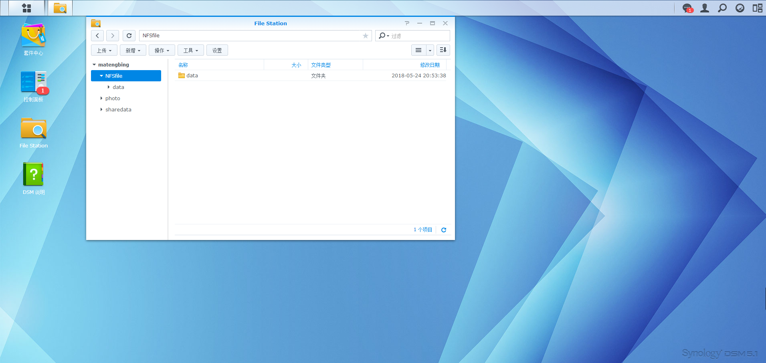This screenshot has width=766, height=363.
Task: Open the user account options icon
Action: pos(705,8)
